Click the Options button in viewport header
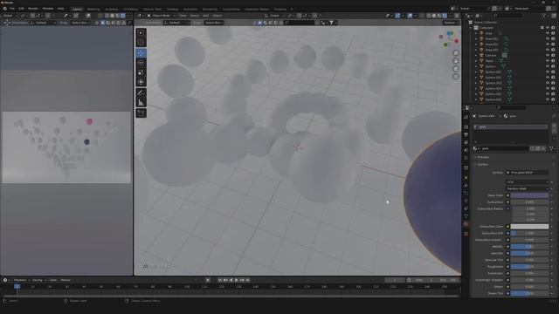 click(x=451, y=23)
